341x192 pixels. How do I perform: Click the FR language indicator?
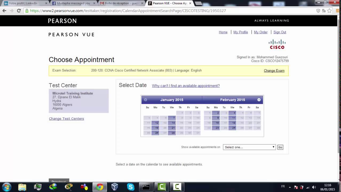click(x=283, y=187)
